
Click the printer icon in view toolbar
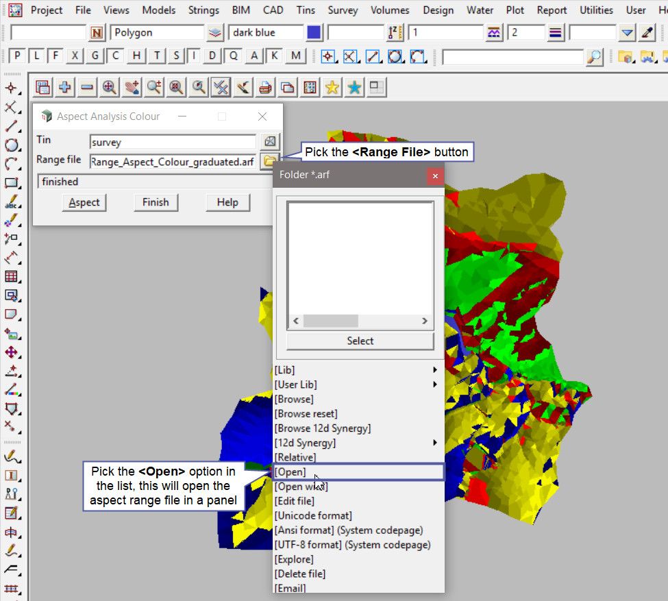265,87
